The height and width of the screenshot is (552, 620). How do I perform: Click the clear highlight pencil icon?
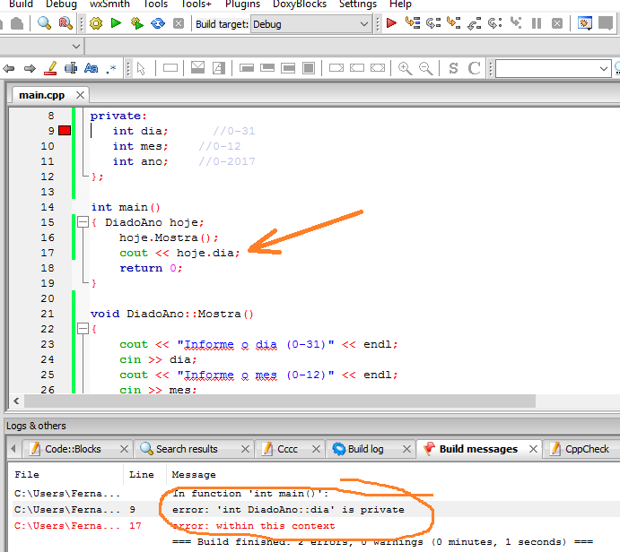click(x=49, y=68)
